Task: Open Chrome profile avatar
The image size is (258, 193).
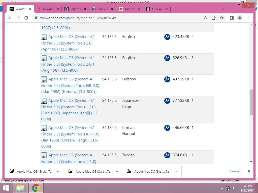Action: tap(240, 18)
